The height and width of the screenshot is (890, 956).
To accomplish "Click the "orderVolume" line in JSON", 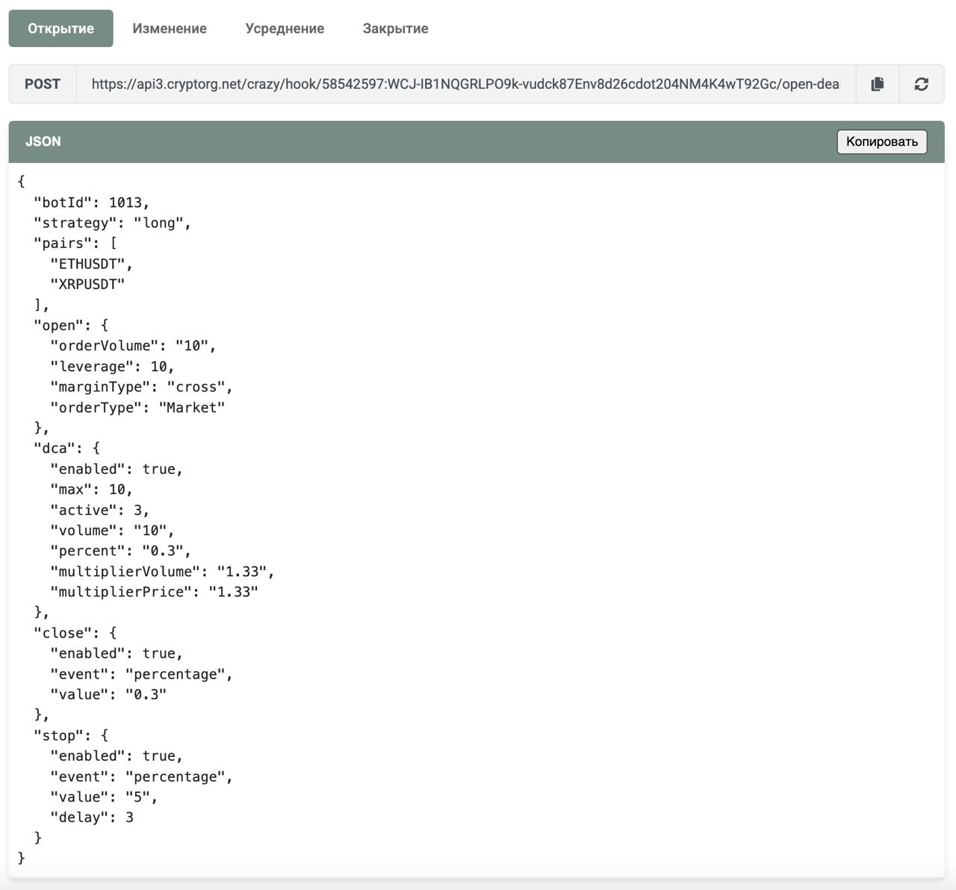I will pyautogui.click(x=132, y=346).
